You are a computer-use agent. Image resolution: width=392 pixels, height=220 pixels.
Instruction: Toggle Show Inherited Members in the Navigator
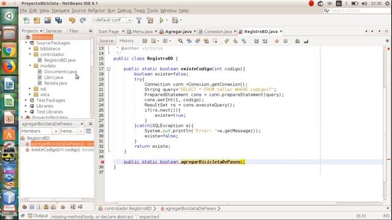tap(24, 207)
